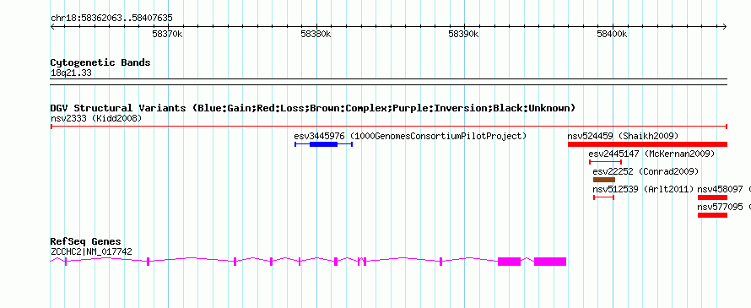This screenshot has width=751, height=308.
Task: Click the ruler's left arrowhead
Action: pyautogui.click(x=52, y=27)
